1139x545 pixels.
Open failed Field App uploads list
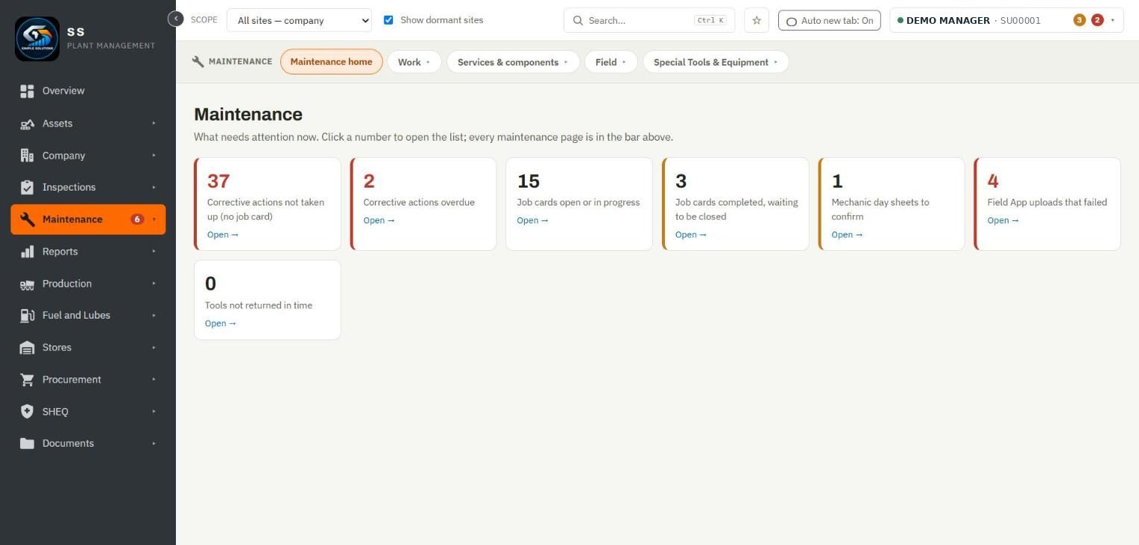[1003, 220]
